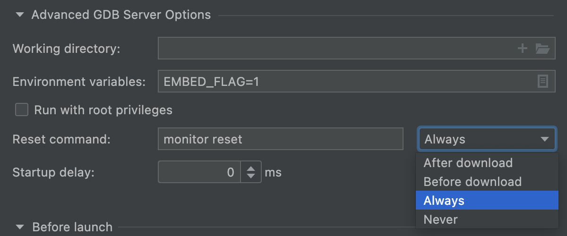Click the Before launch heading text
The width and height of the screenshot is (567, 236).
72,227
